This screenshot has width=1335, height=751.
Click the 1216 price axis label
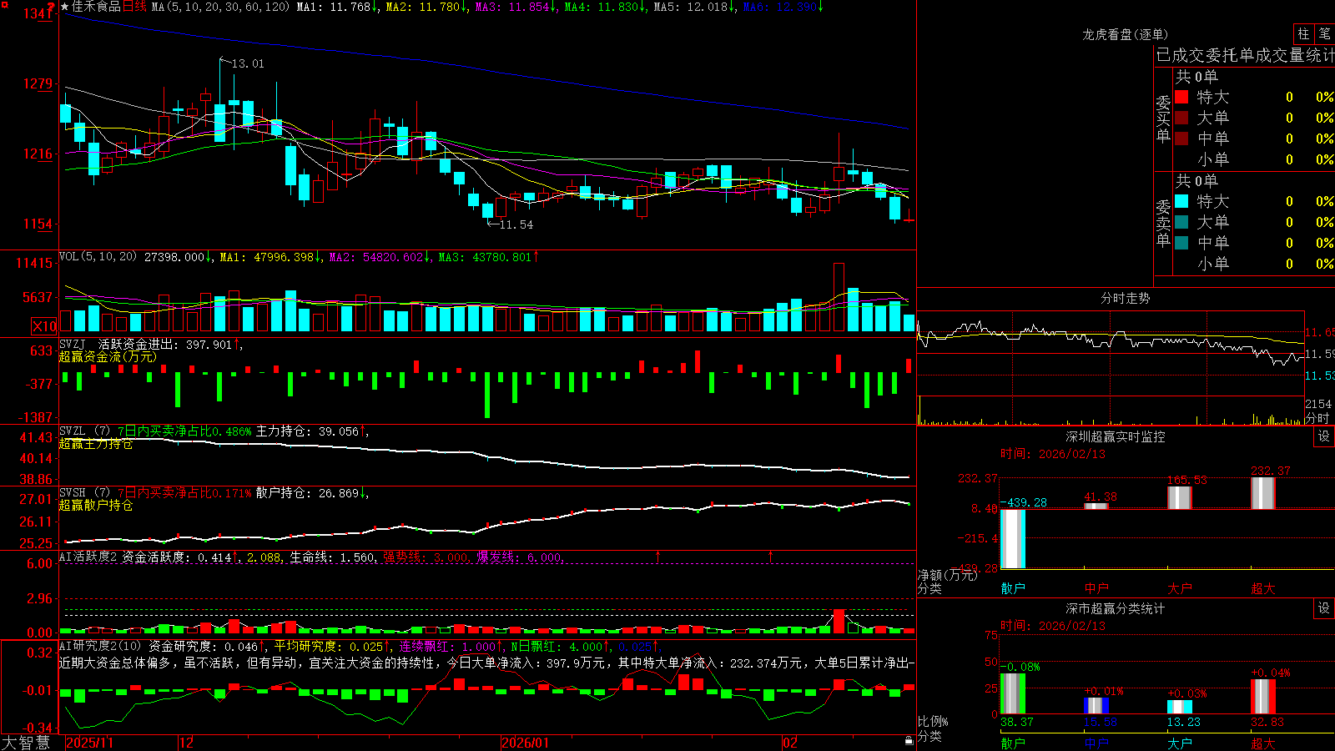(x=38, y=154)
